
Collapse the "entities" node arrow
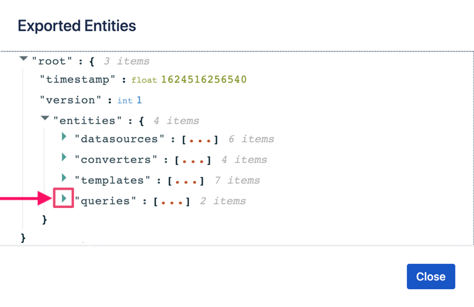coord(45,119)
